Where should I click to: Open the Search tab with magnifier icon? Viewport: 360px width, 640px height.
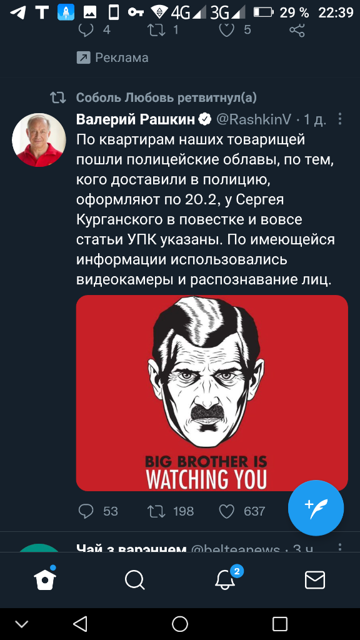135,579
